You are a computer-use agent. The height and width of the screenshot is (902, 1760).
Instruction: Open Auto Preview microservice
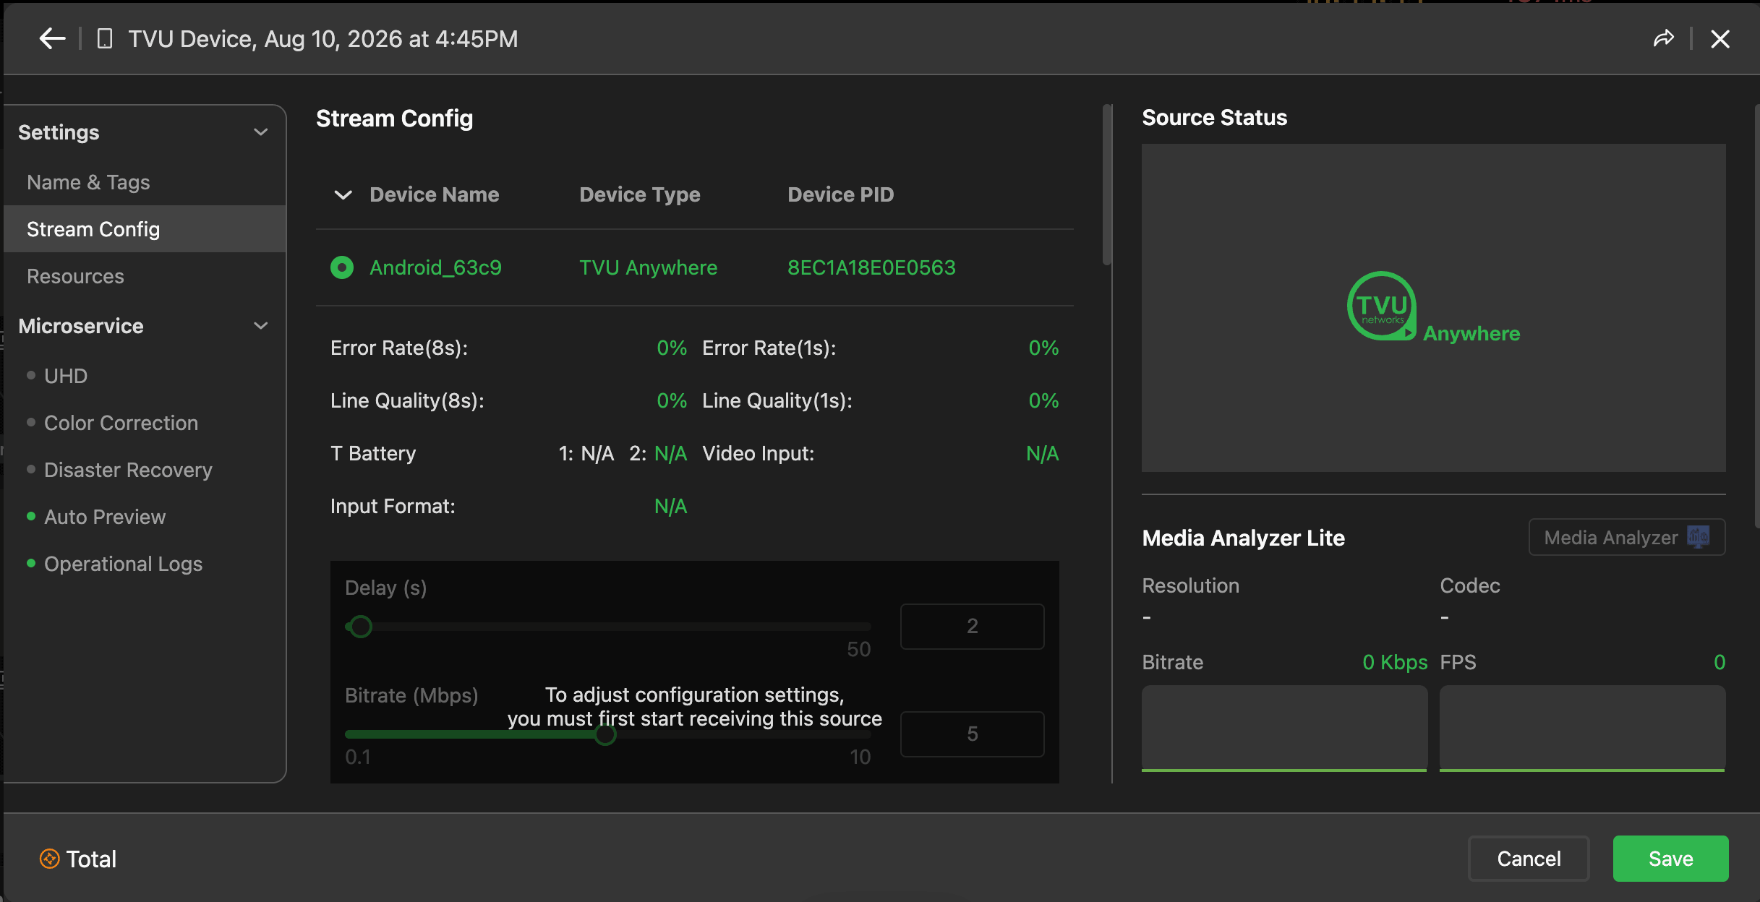point(105,517)
